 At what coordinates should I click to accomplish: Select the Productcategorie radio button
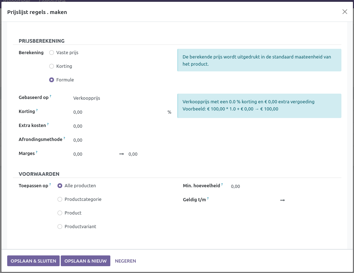coord(60,199)
